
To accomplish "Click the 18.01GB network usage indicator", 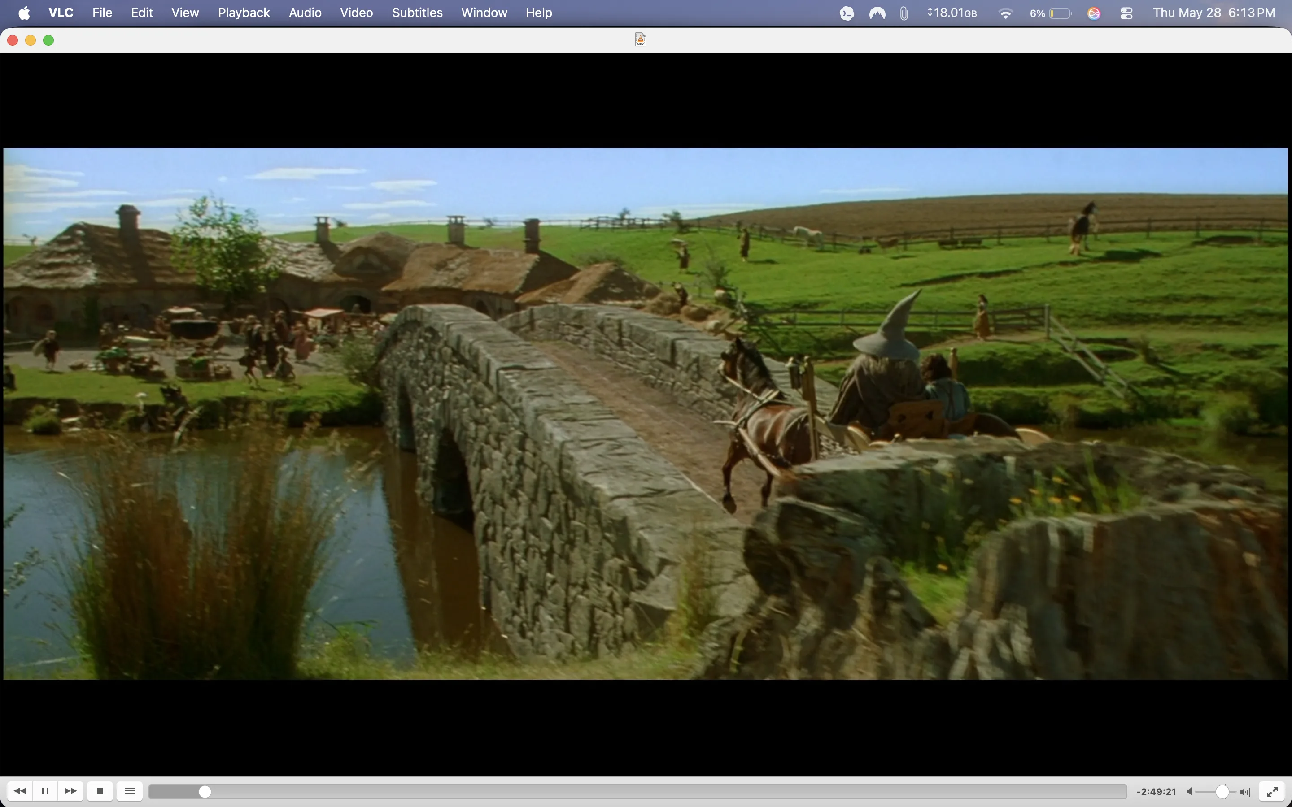I will pyautogui.click(x=952, y=13).
